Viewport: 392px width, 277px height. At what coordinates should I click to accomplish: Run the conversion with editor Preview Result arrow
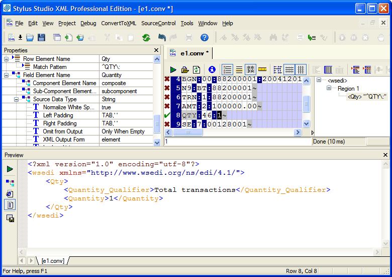tap(173, 70)
